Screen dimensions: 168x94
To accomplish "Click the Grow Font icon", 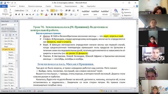I will [35, 10].
